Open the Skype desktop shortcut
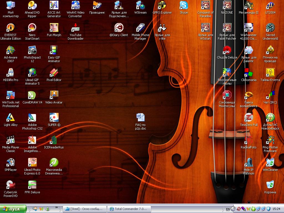 (184, 5)
